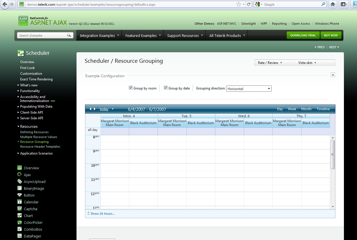Viewport: 357px width, 240px height.
Task: Toggle the Group by room checkbox
Action: (131, 88)
